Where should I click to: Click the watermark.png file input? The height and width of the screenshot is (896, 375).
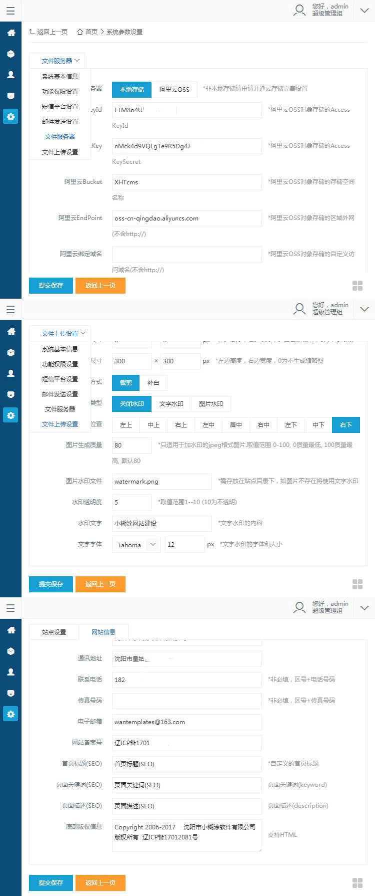pos(162,481)
